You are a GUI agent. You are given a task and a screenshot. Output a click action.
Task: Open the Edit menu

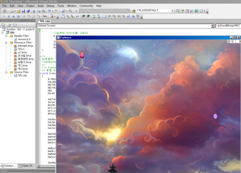pos(12,6)
